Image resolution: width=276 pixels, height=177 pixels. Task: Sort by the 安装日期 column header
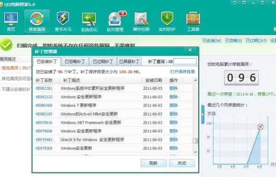[154, 80]
